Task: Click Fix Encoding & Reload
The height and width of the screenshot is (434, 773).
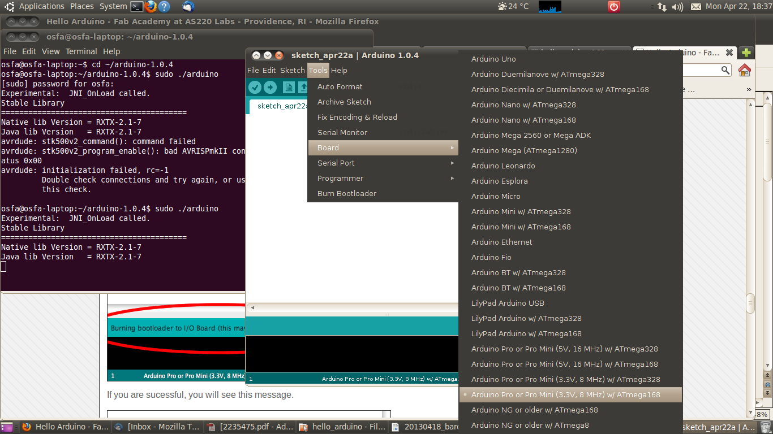Action: click(383, 117)
